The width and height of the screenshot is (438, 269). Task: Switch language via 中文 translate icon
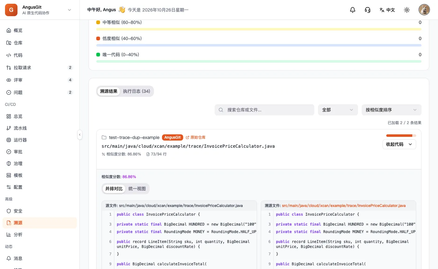point(387,10)
